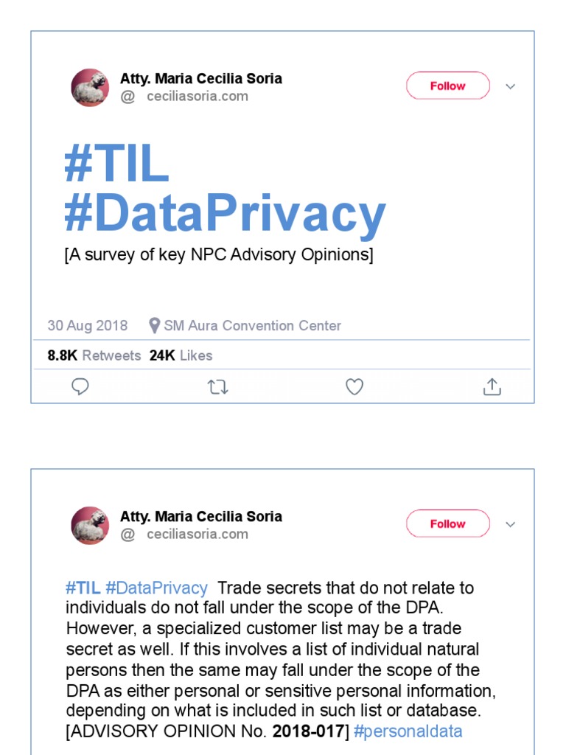Click the retweet icon on first tweet
The image size is (566, 755).
click(217, 386)
